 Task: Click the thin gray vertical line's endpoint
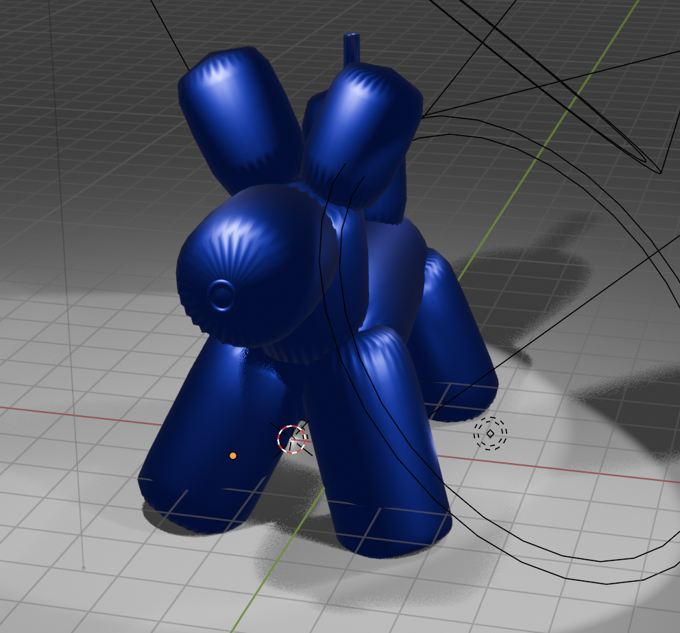coord(84,568)
